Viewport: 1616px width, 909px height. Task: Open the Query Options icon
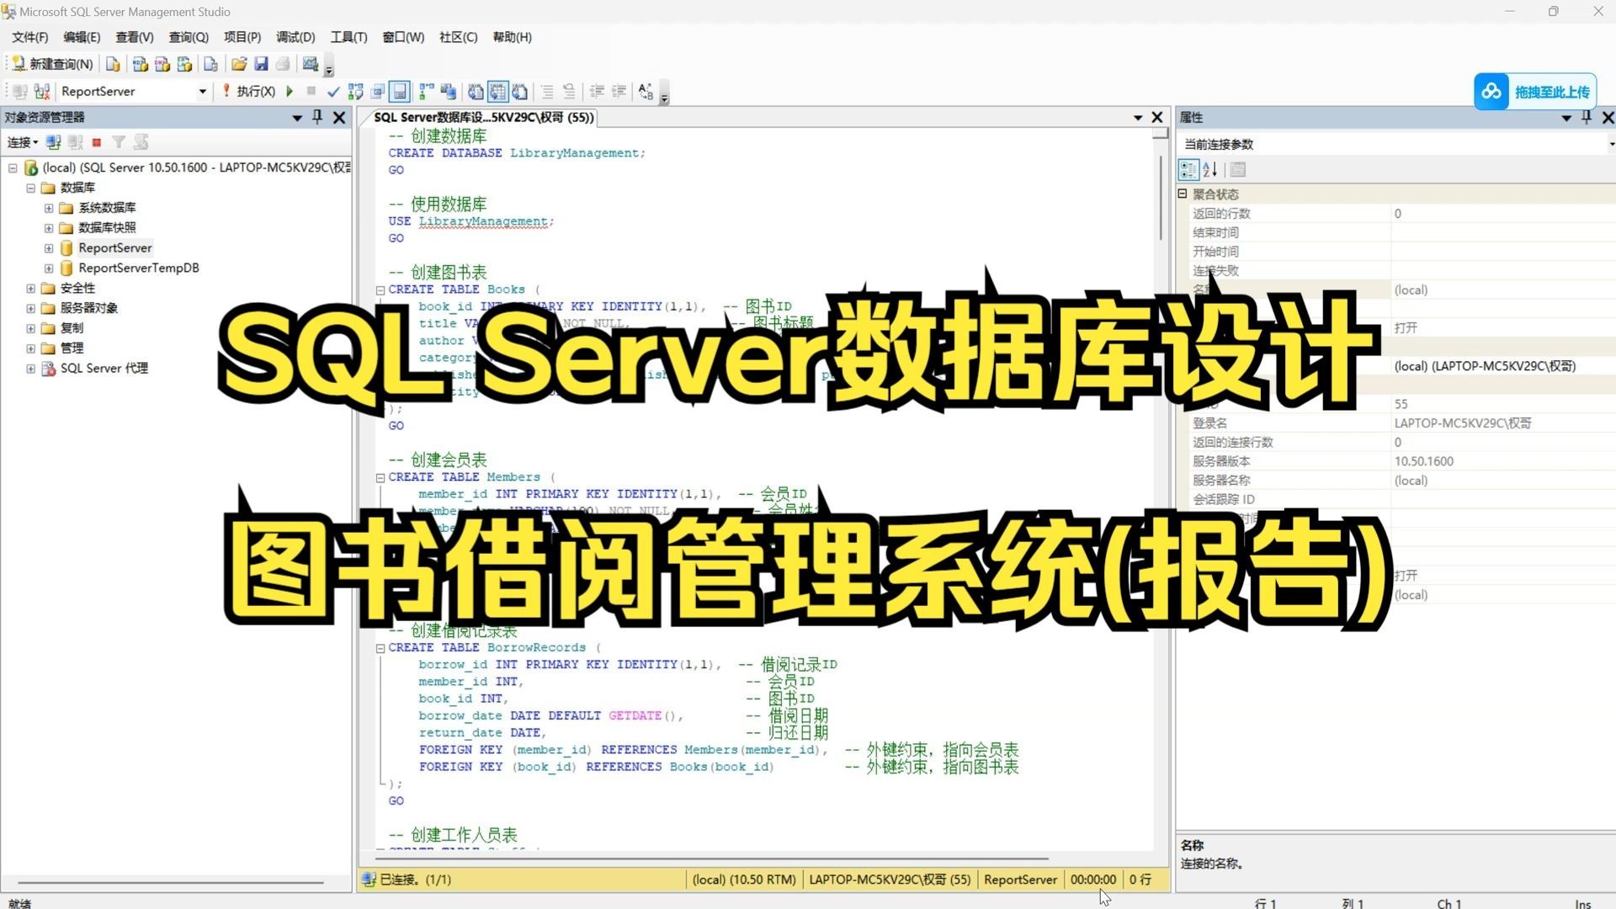378,91
